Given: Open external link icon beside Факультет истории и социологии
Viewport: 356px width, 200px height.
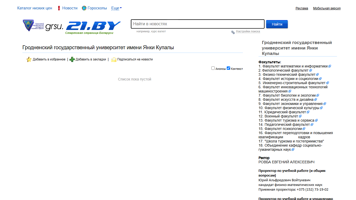Looking at the screenshot, I should coord(320,79).
